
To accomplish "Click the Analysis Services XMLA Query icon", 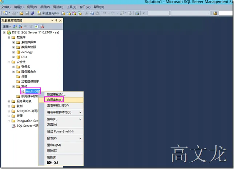I will click(x=80, y=13).
